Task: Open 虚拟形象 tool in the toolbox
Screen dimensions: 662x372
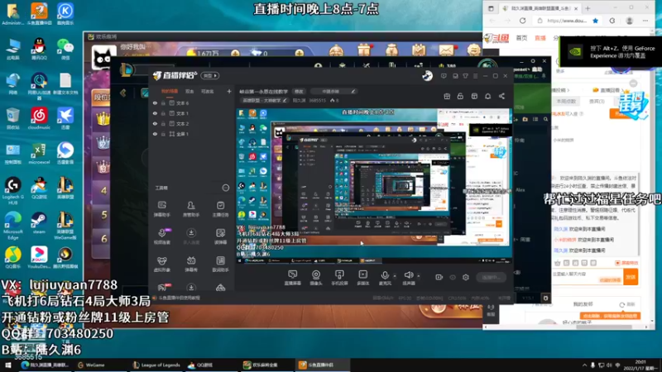Action: tap(161, 264)
